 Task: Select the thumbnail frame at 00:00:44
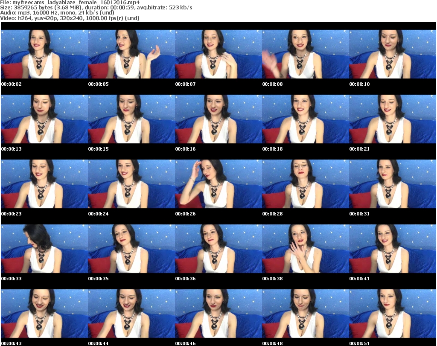click(x=131, y=314)
